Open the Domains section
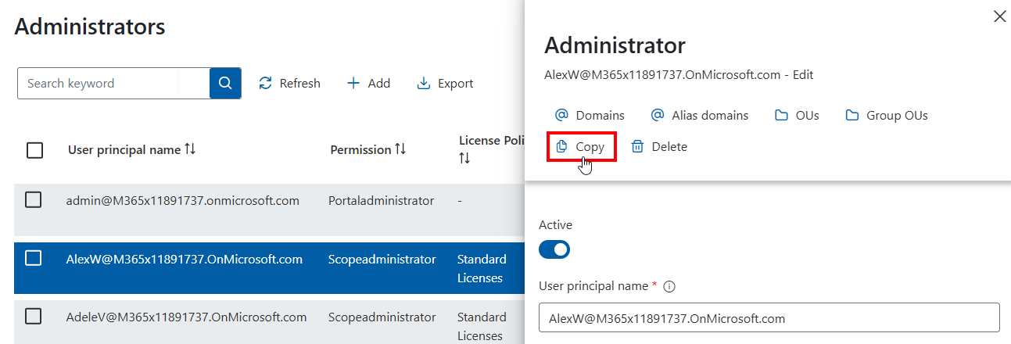This screenshot has width=1011, height=344. pos(590,116)
